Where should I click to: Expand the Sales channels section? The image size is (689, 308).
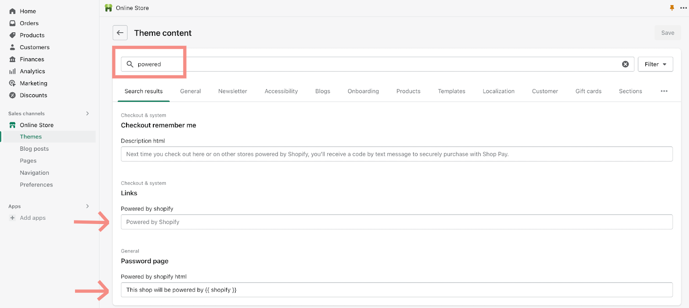click(x=87, y=113)
